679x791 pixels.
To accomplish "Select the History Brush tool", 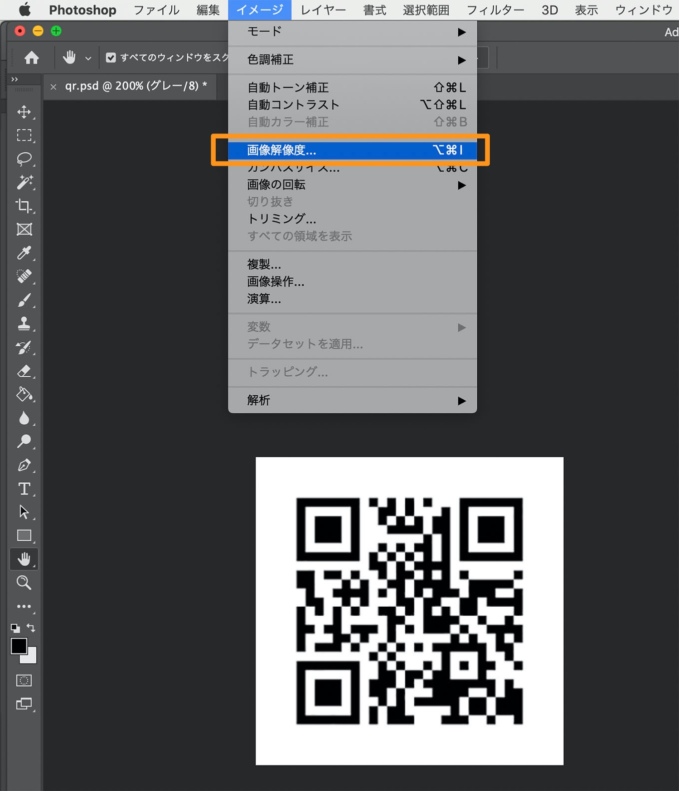I will pos(24,347).
